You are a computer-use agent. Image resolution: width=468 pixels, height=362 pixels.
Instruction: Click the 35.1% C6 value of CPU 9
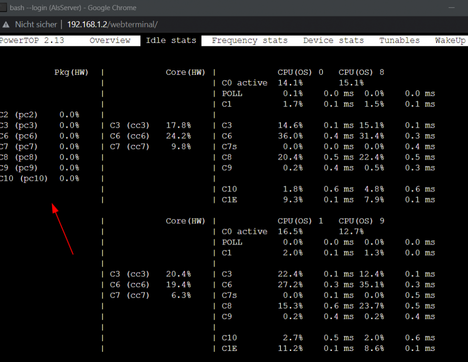coord(372,285)
